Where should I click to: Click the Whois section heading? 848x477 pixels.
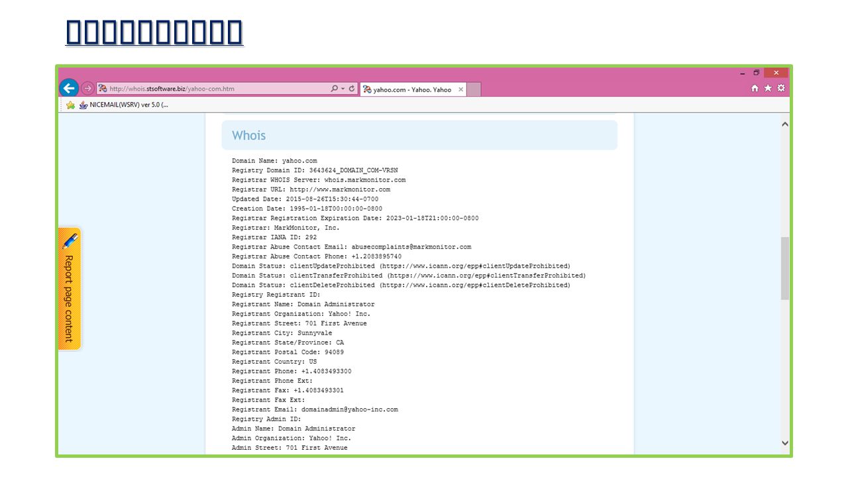tap(248, 135)
